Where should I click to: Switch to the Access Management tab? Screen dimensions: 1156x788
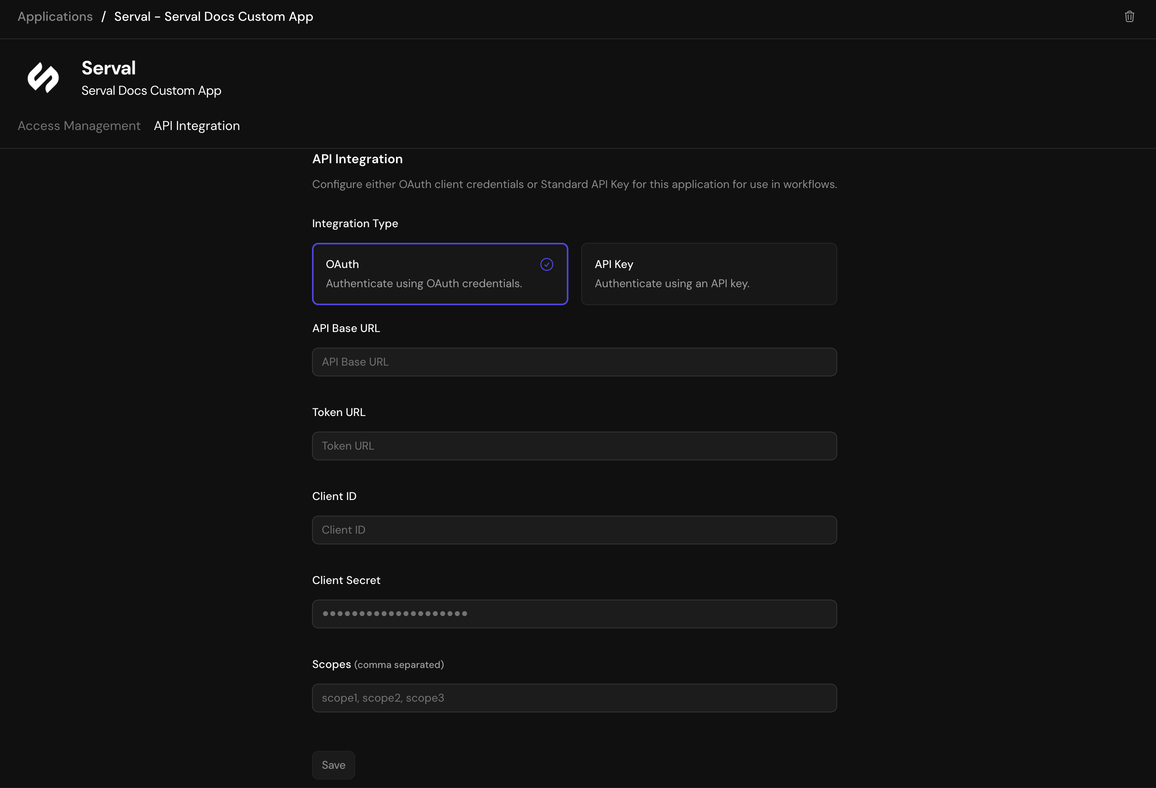click(78, 126)
